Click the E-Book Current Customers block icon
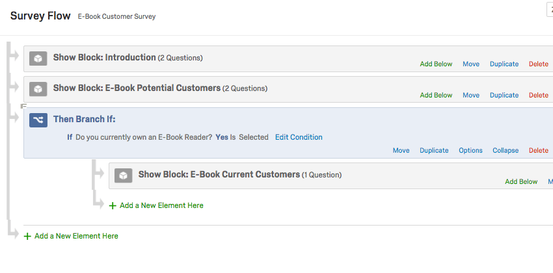The height and width of the screenshot is (273, 553). pos(123,175)
